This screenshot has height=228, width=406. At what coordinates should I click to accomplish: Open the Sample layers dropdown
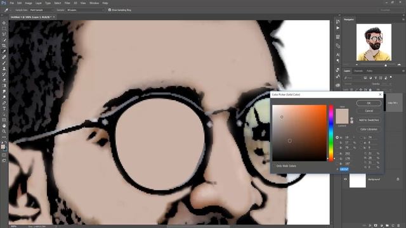85,10
